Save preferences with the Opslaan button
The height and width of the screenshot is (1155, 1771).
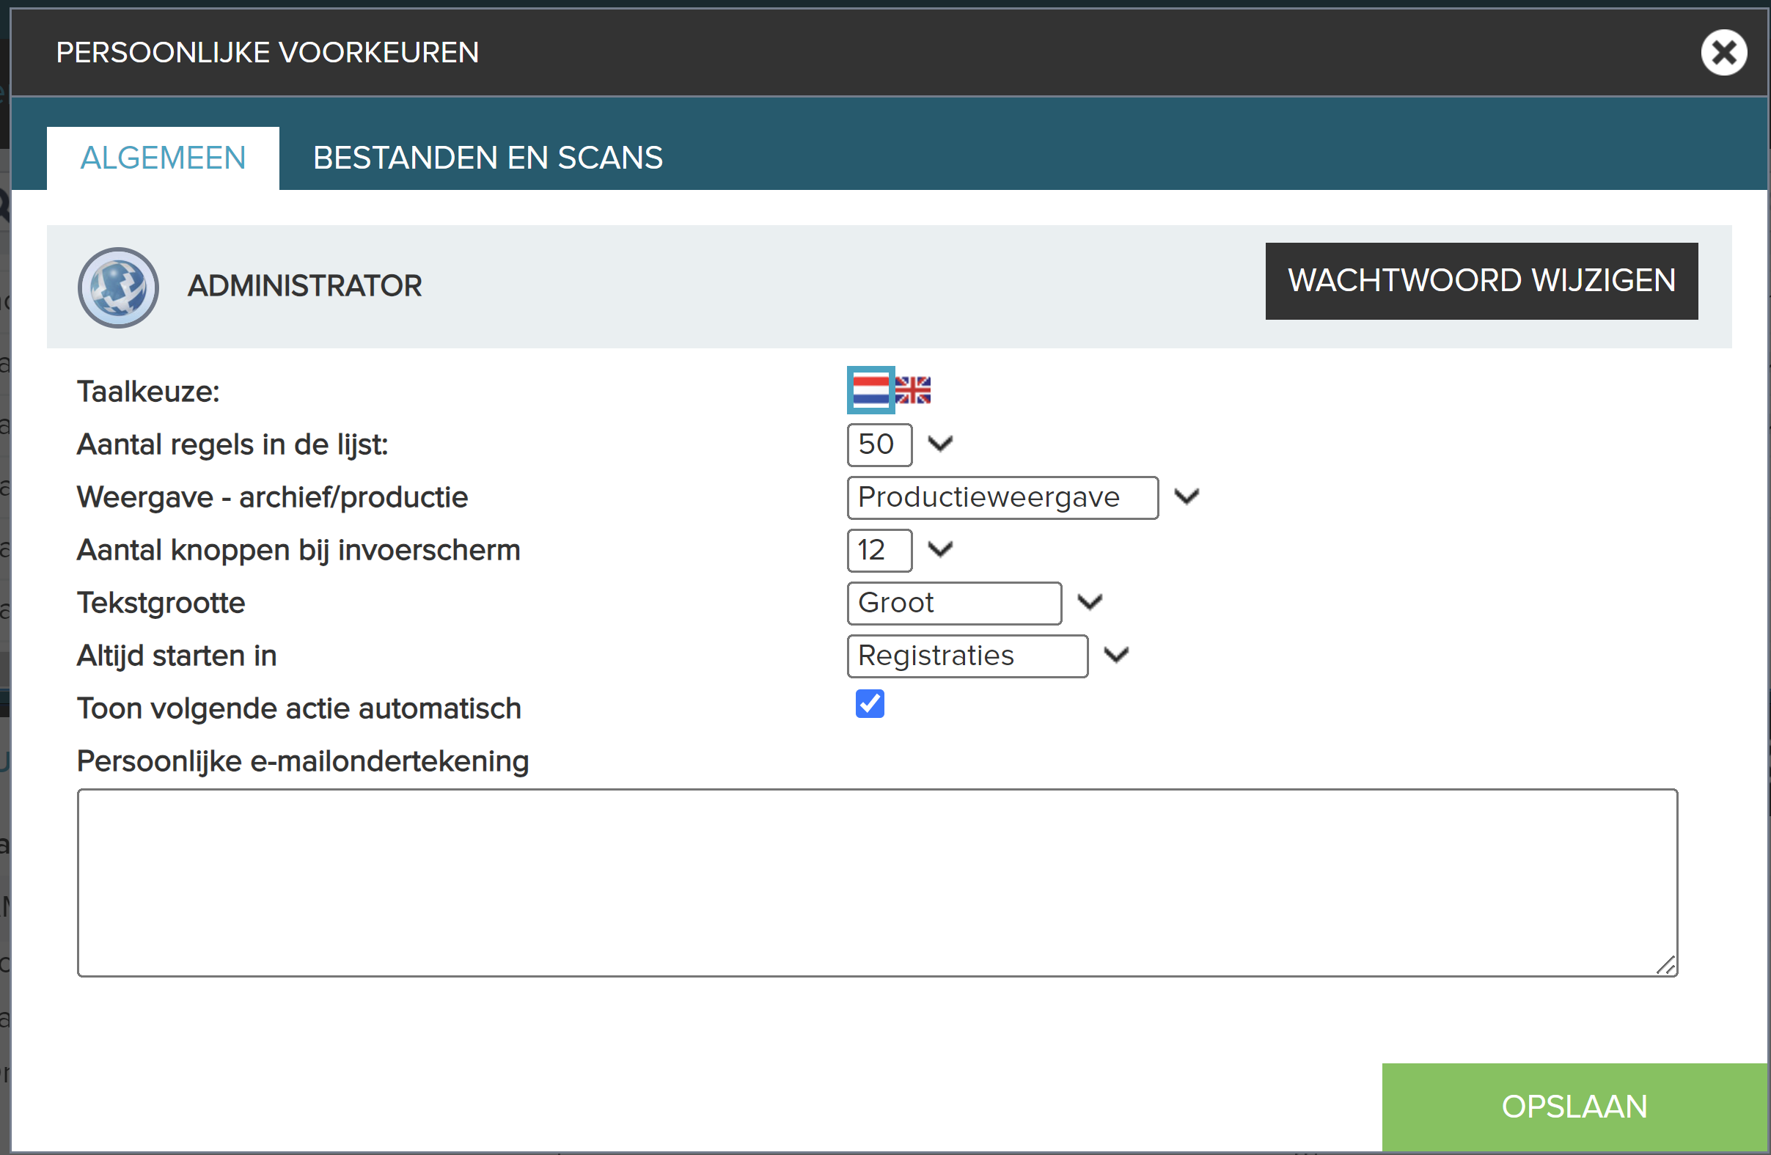[x=1574, y=1107]
